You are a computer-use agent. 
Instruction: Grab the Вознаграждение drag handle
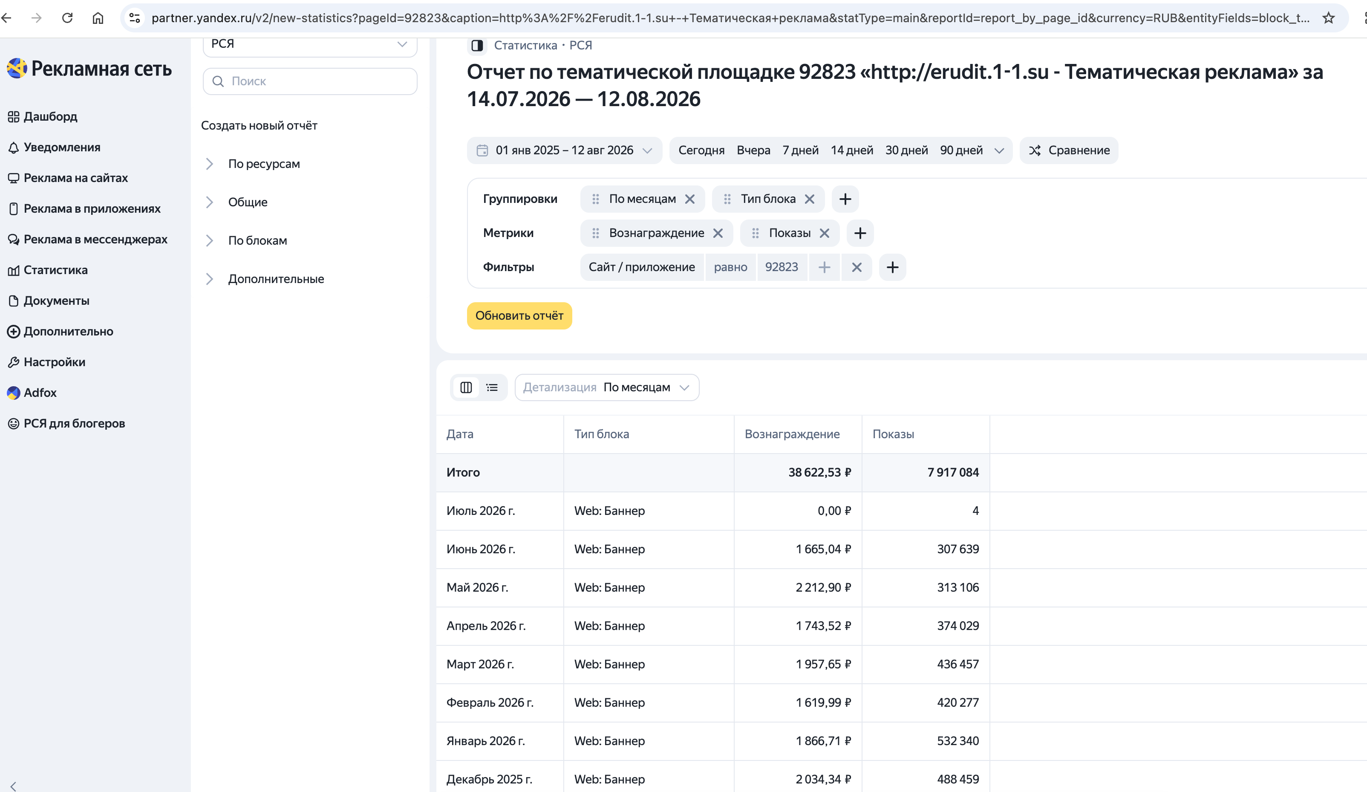[x=596, y=233]
